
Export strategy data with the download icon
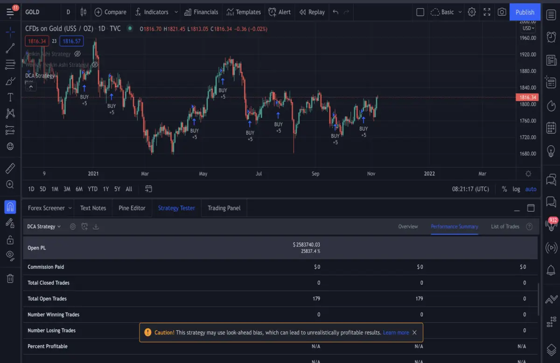coord(96,227)
